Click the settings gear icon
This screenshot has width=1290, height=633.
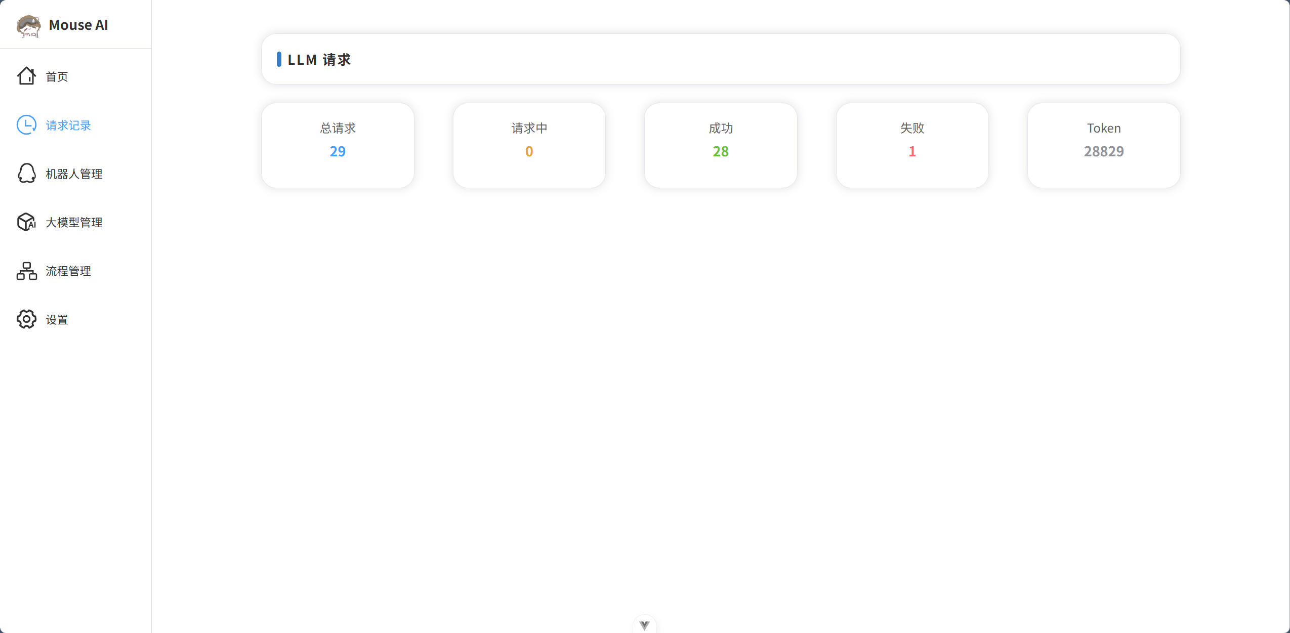click(x=26, y=319)
